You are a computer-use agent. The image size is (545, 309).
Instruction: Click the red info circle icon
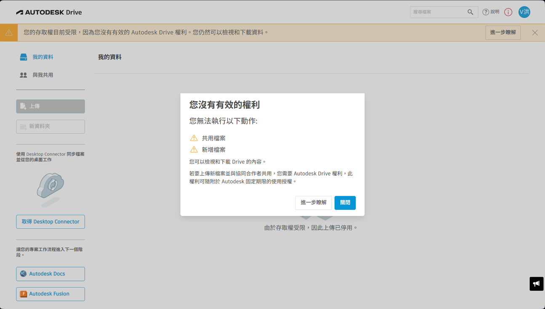(x=508, y=12)
